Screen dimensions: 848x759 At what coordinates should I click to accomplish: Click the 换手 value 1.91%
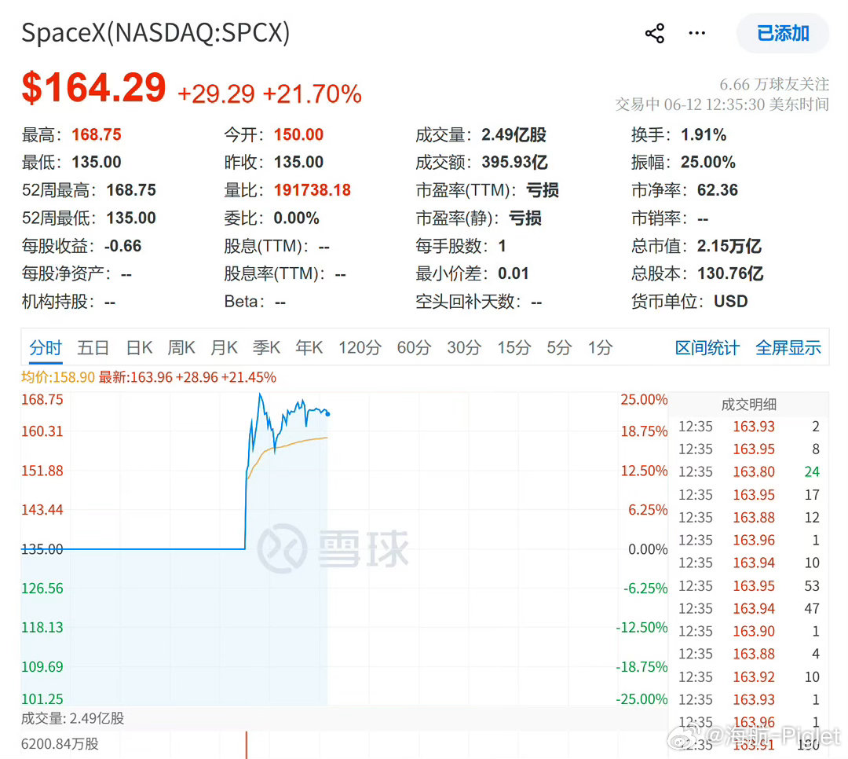point(704,134)
